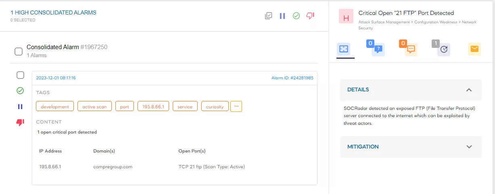
Task: Click the MITIGATION section label
Action: (363, 147)
